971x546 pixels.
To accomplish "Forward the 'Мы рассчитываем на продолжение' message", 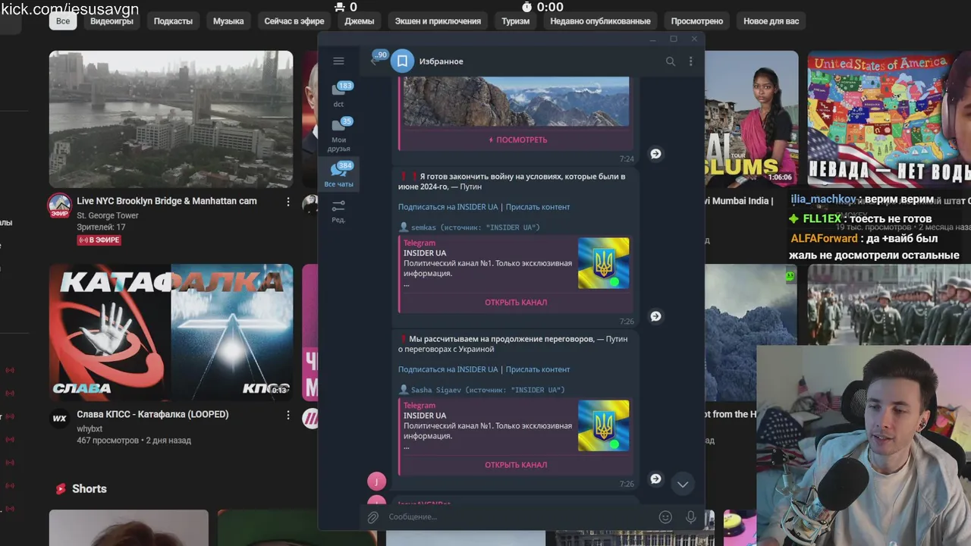I will pos(655,479).
